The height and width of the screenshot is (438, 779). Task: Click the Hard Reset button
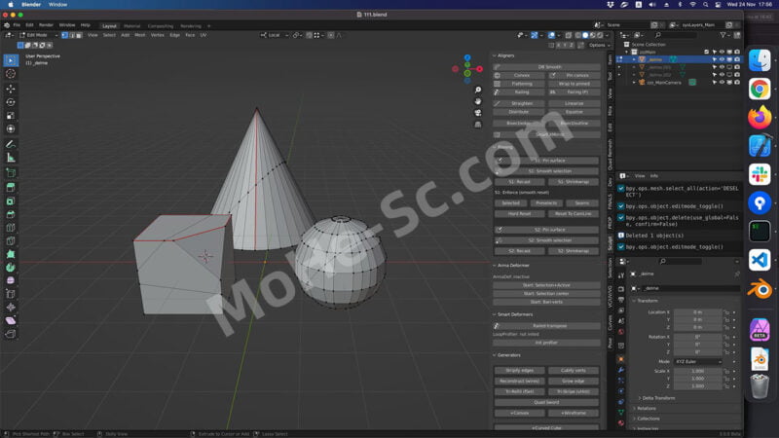point(519,214)
